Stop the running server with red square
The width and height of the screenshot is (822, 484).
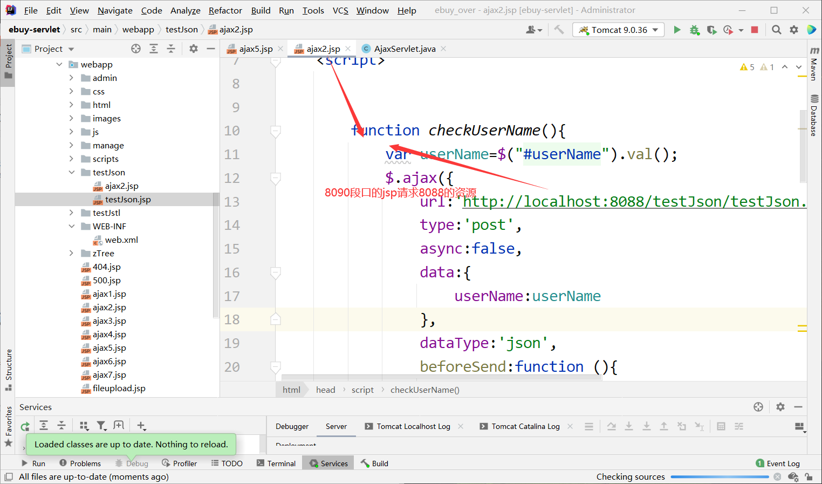755,30
